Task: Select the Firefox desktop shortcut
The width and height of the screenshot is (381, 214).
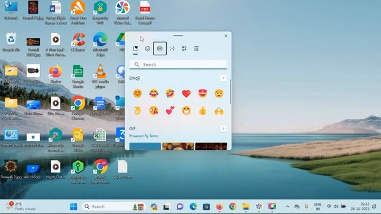Action: pos(55,74)
